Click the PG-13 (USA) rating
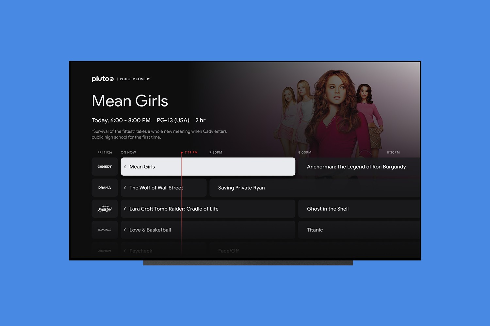 (173, 120)
